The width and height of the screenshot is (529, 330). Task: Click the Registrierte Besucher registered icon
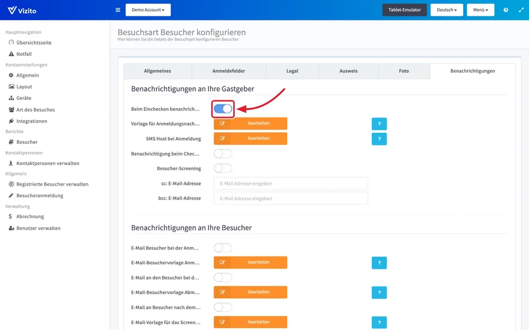[11, 184]
